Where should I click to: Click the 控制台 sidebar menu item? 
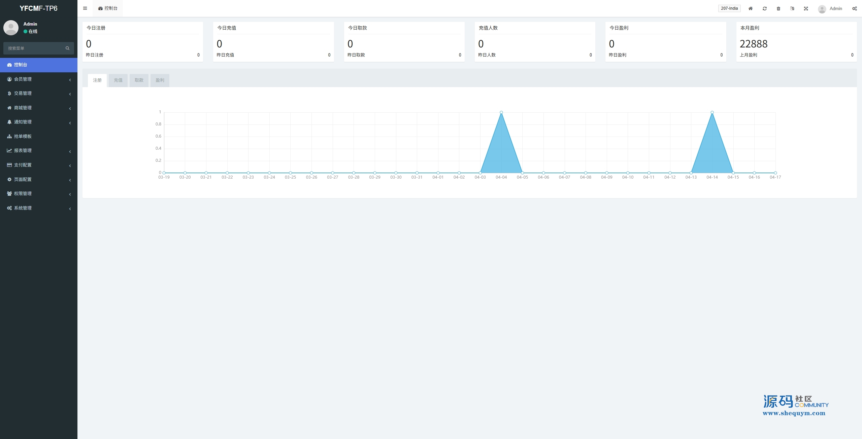tap(21, 65)
